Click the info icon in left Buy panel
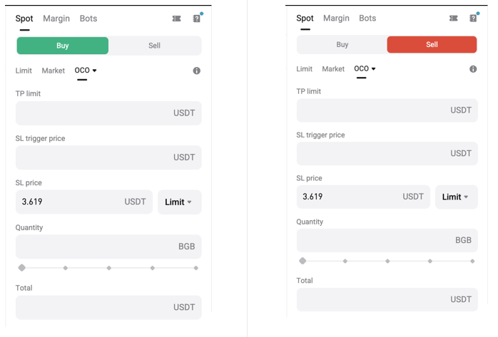This screenshot has width=498, height=337. (x=196, y=71)
